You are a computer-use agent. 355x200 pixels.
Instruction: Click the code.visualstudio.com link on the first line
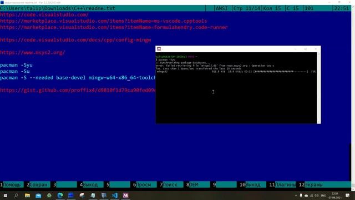tap(44, 15)
